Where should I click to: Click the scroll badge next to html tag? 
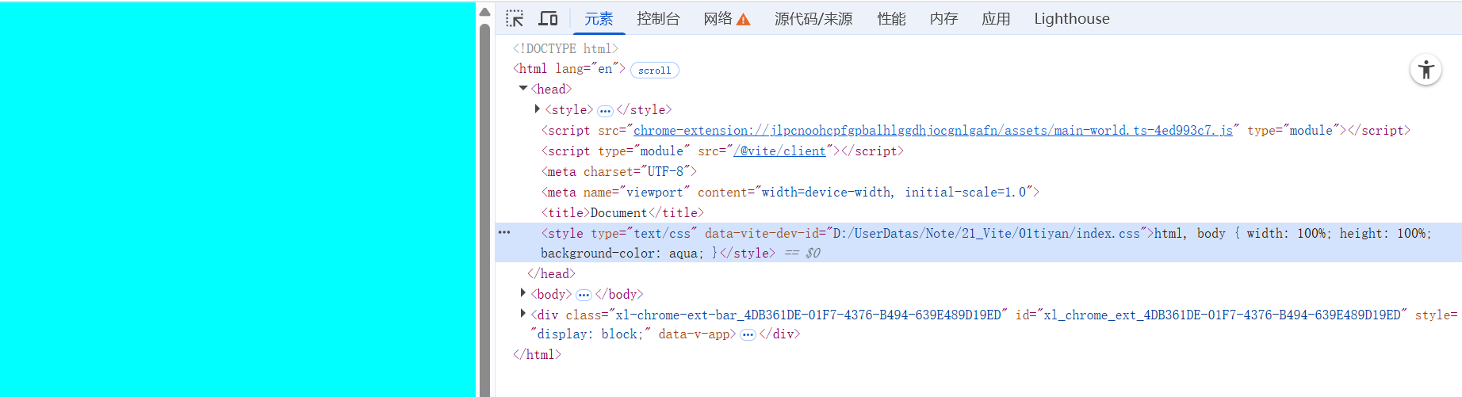654,70
